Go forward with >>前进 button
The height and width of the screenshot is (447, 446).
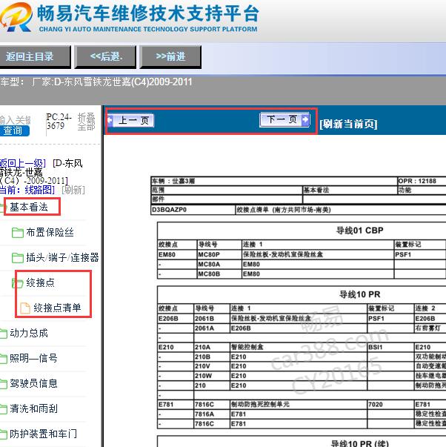click(x=170, y=56)
